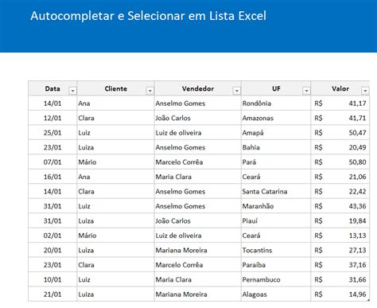Open the UF column filter dropdown
Screen dimensions: 377x308
(306, 91)
